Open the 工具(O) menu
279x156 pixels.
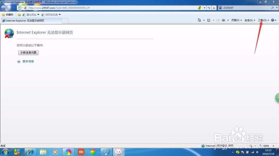tap(263, 20)
